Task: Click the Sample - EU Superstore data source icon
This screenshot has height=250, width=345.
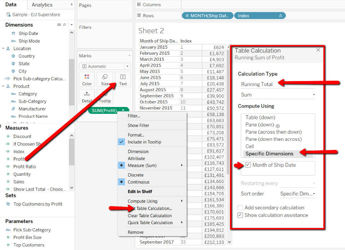Action: click(x=8, y=14)
